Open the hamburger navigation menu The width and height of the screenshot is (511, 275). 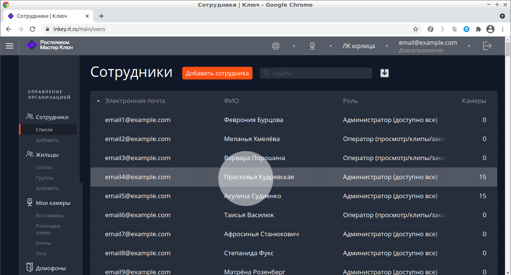coord(9,46)
